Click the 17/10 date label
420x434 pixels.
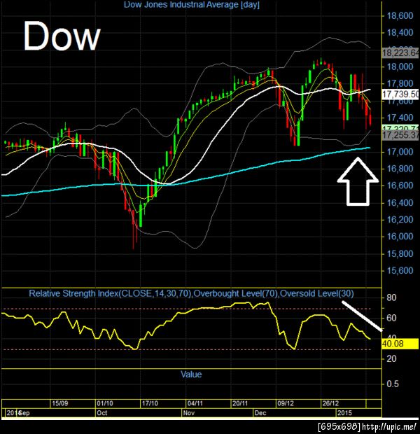click(x=150, y=403)
